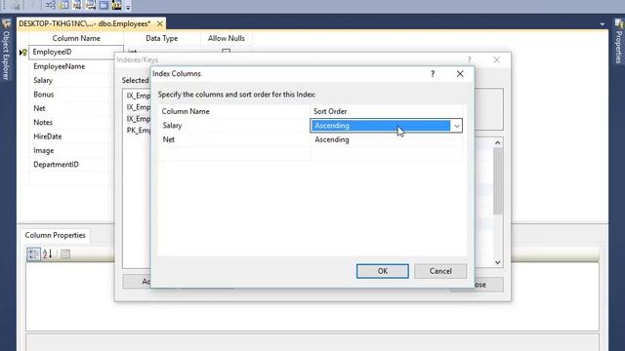Select the first IX_Emp index in list
625x351 pixels.
pos(138,96)
